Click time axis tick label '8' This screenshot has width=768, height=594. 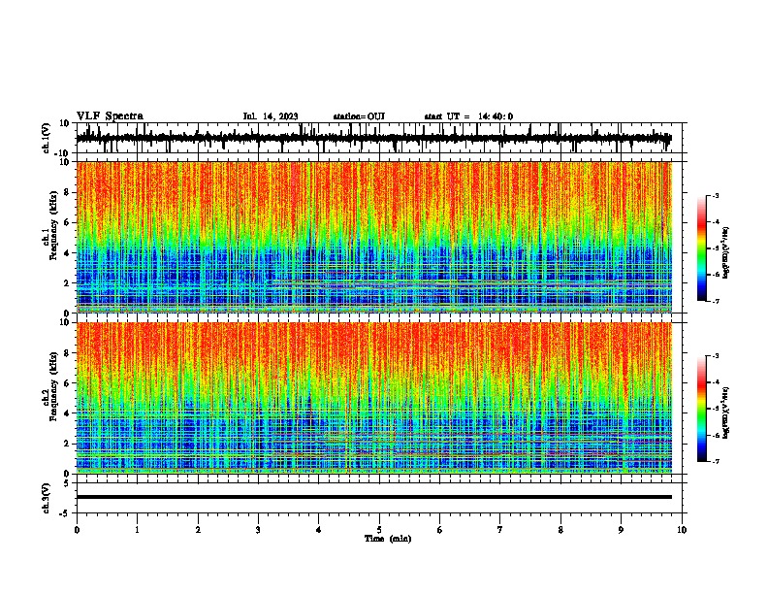pyautogui.click(x=560, y=530)
